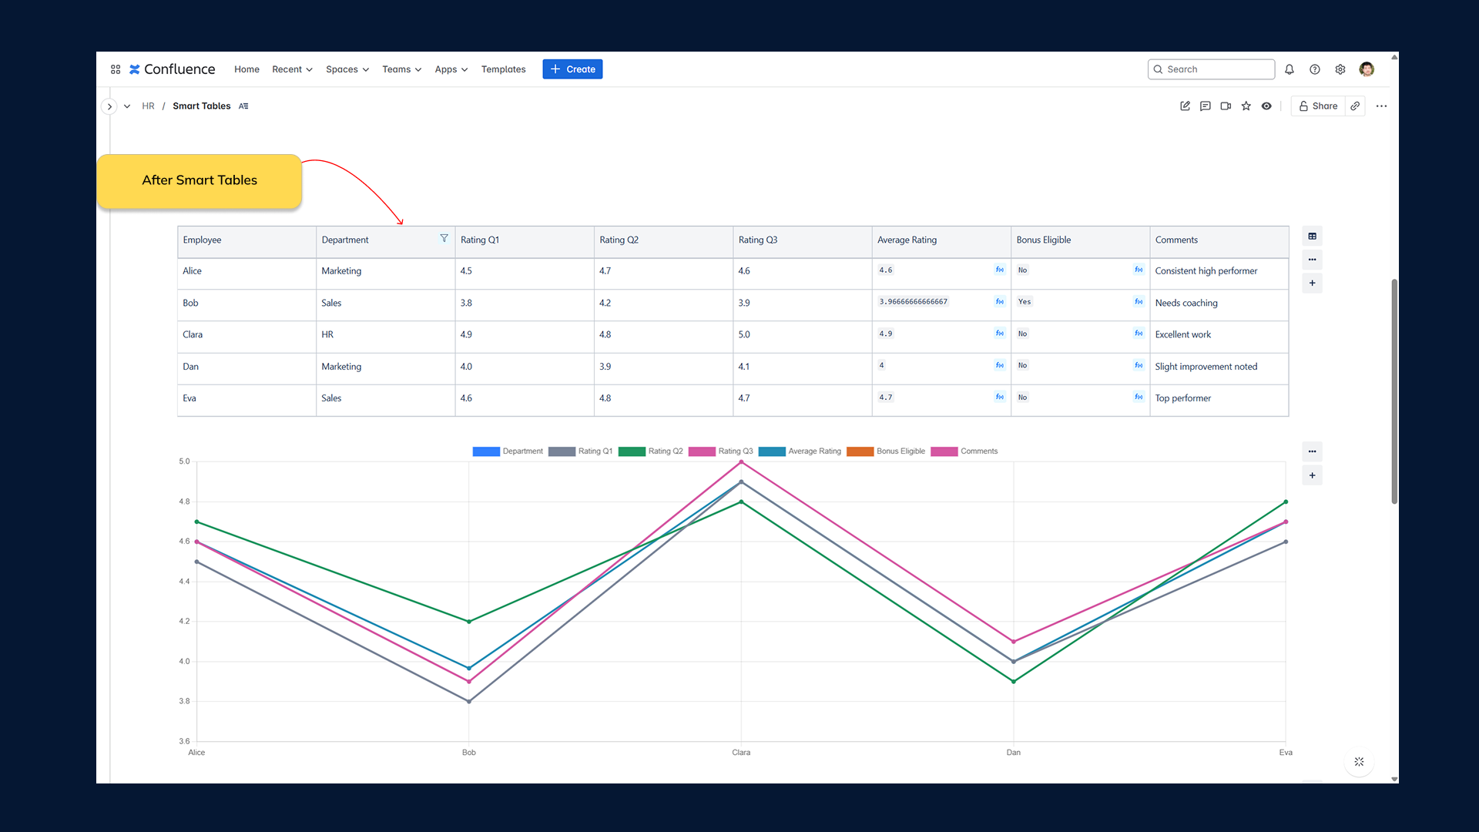
Task: Click the copy link icon
Action: click(x=1356, y=106)
